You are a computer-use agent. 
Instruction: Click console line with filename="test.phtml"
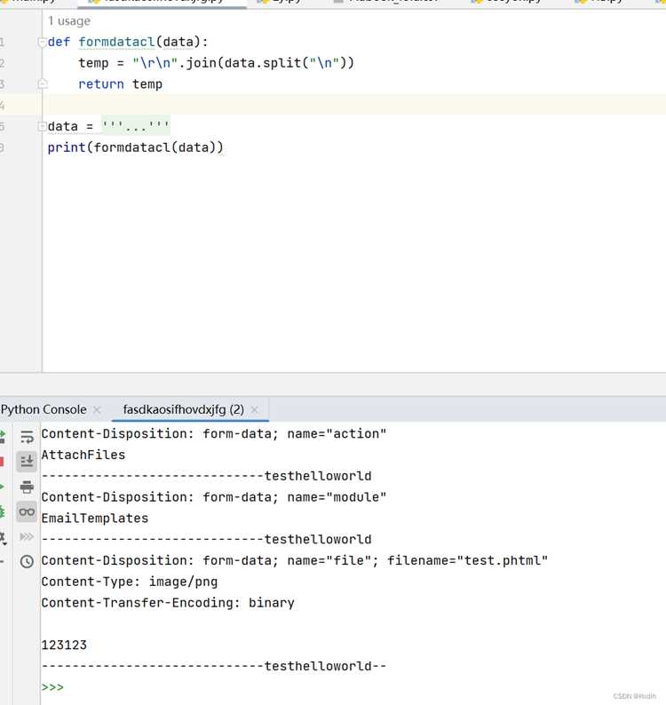295,560
